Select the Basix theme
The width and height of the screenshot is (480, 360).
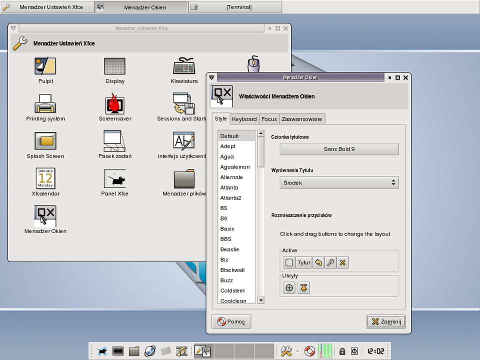pyautogui.click(x=236, y=228)
